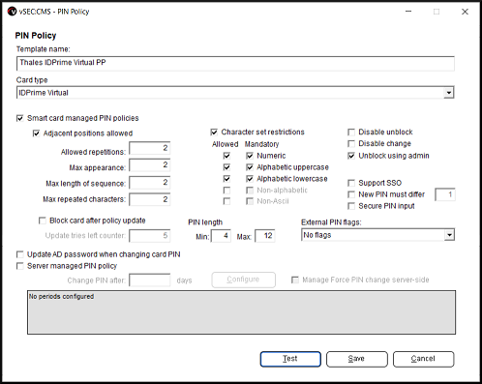This screenshot has width=482, height=384.
Task: Click the Template name text field
Action: click(x=235, y=63)
